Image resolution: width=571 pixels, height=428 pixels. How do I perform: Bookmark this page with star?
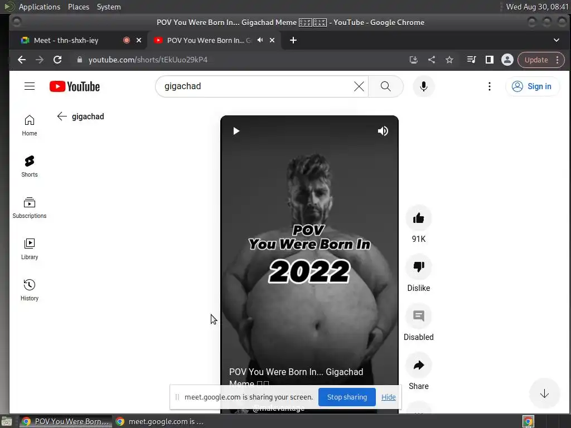[449, 60]
